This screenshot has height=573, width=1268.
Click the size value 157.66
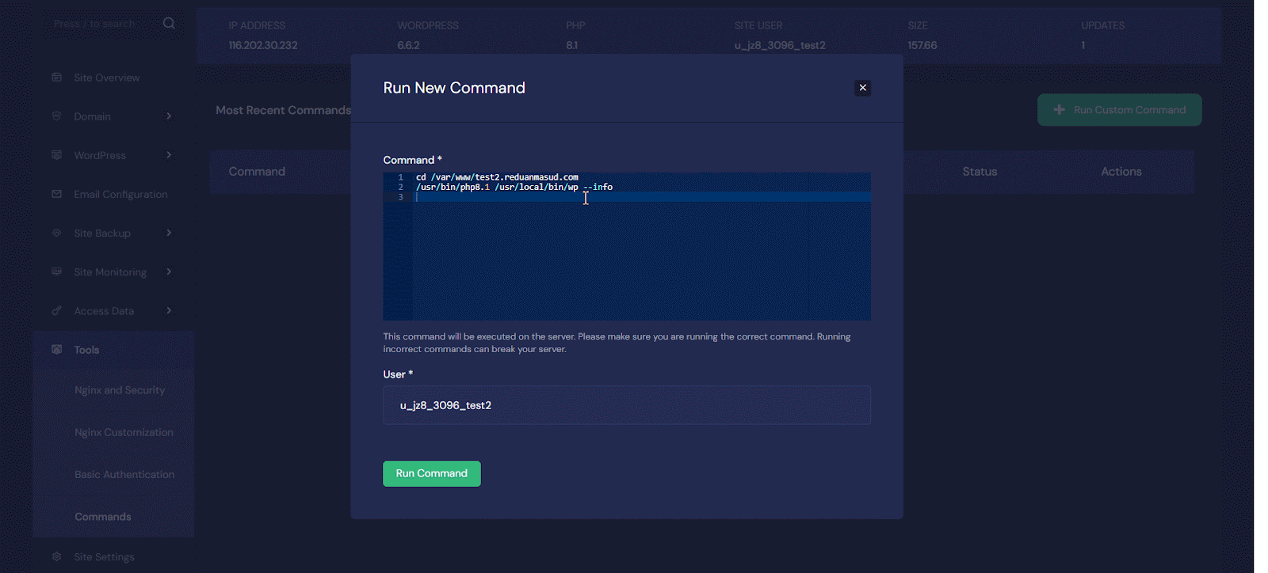point(922,45)
